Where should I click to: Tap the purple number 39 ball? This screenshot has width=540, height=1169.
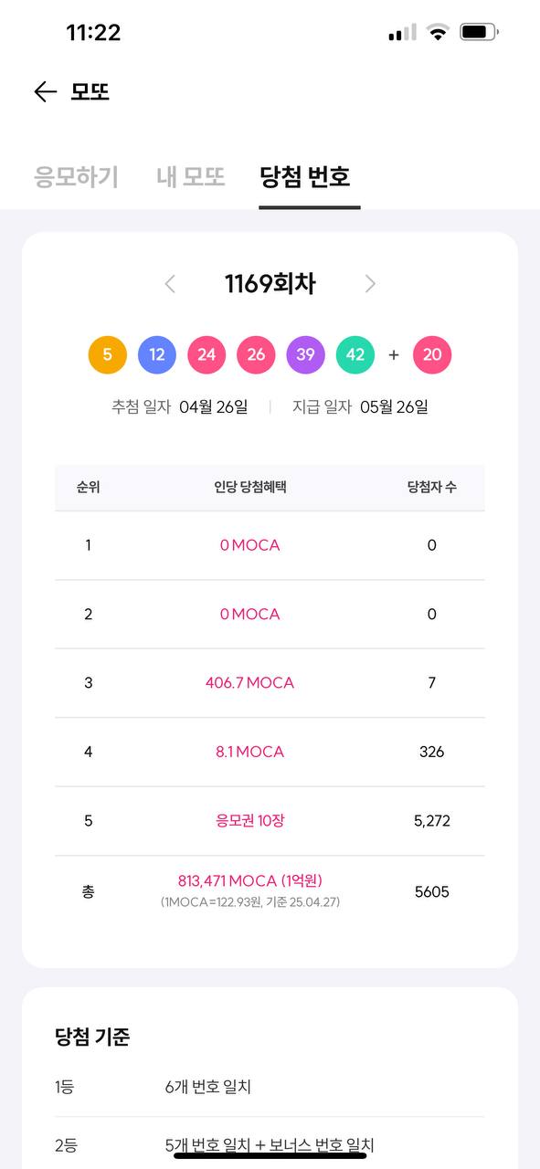pos(305,355)
